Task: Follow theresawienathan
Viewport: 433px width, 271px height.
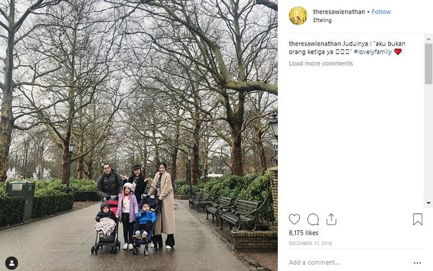Action: pyautogui.click(x=381, y=12)
